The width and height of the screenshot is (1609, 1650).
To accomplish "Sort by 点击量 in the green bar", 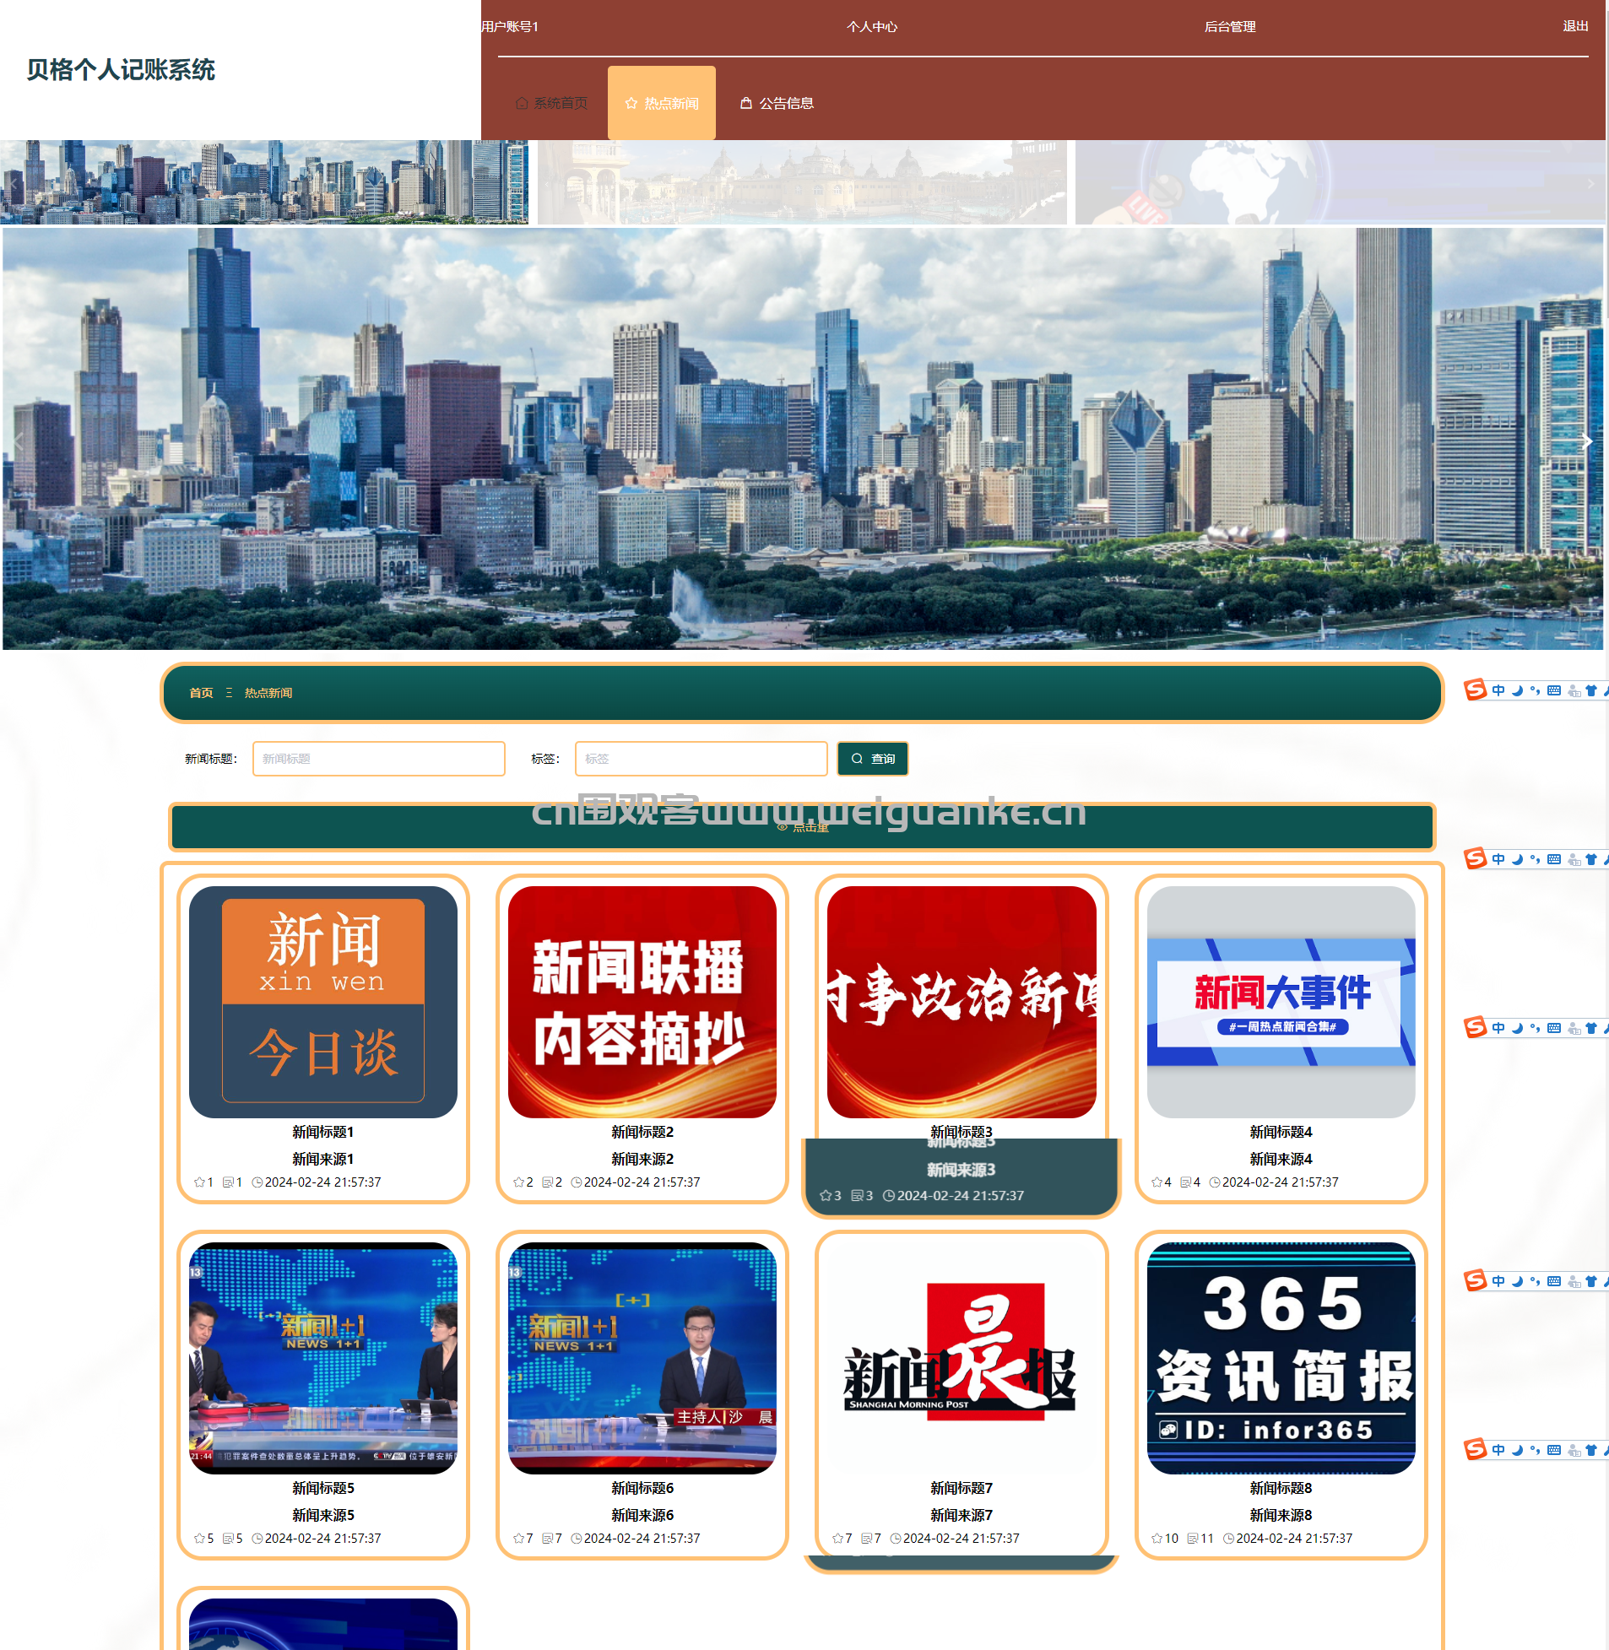I will pos(803,827).
